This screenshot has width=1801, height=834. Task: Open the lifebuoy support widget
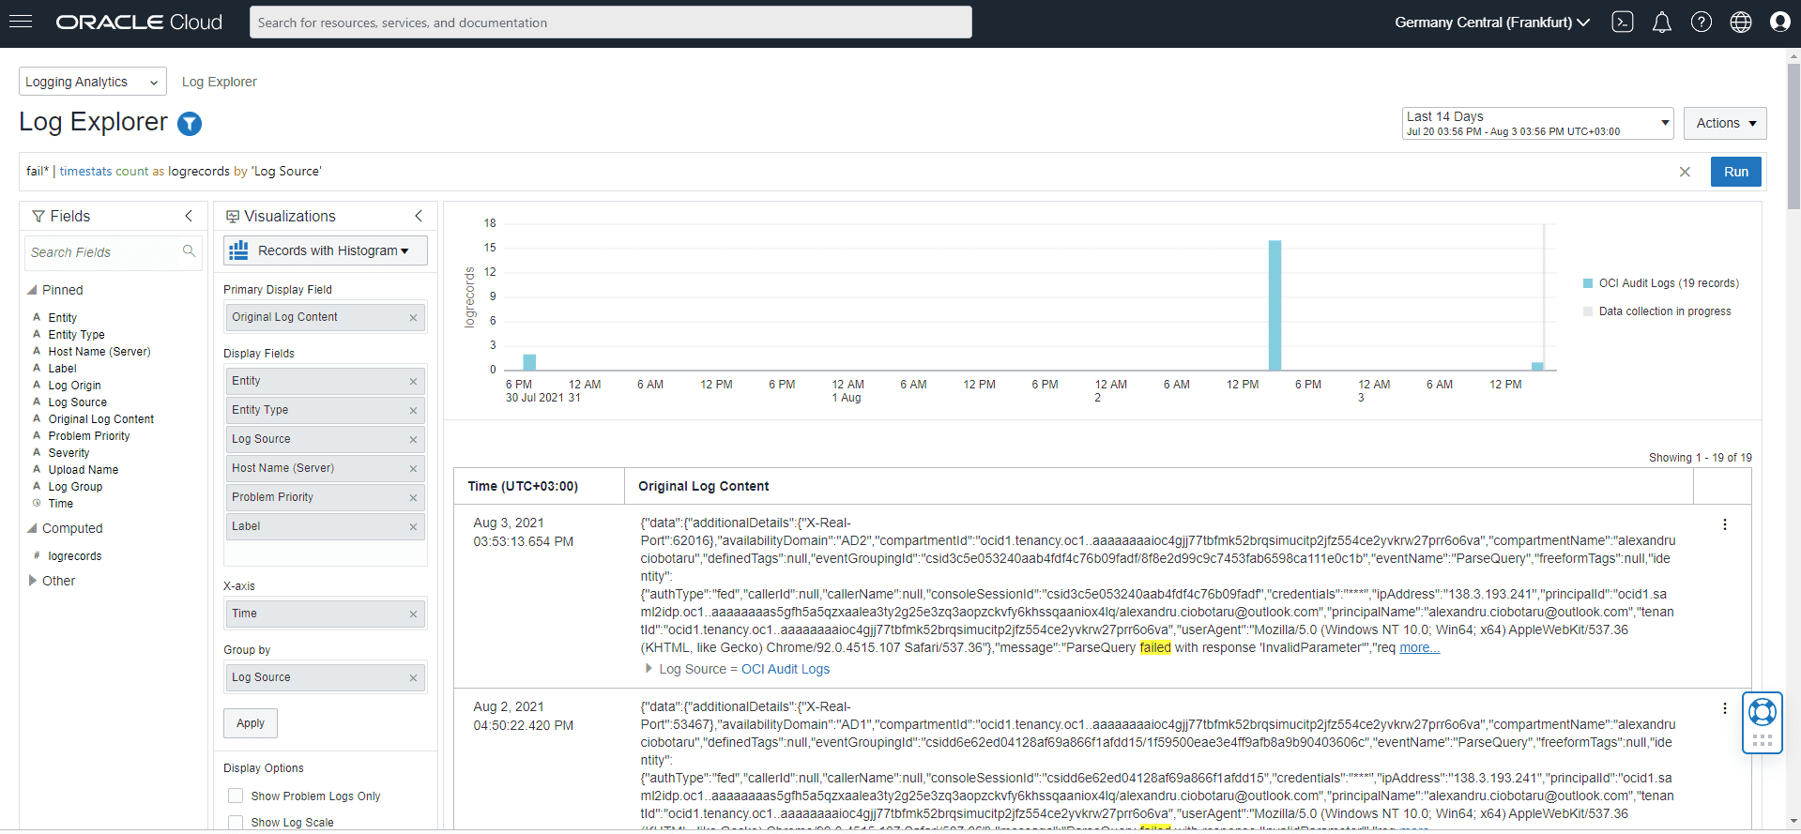tap(1762, 712)
